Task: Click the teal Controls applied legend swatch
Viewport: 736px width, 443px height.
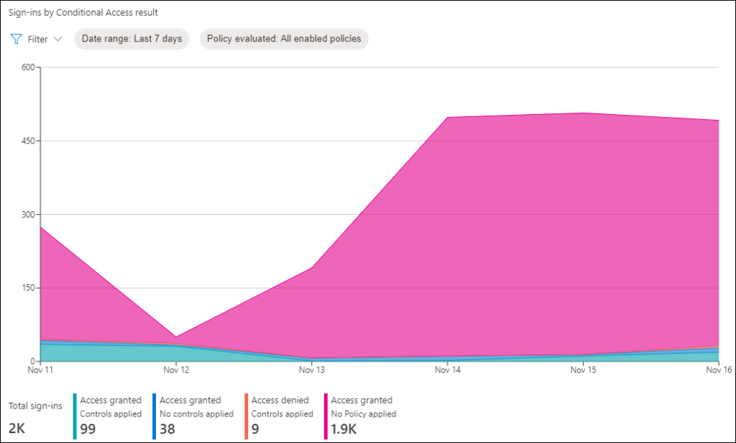Action: 75,416
